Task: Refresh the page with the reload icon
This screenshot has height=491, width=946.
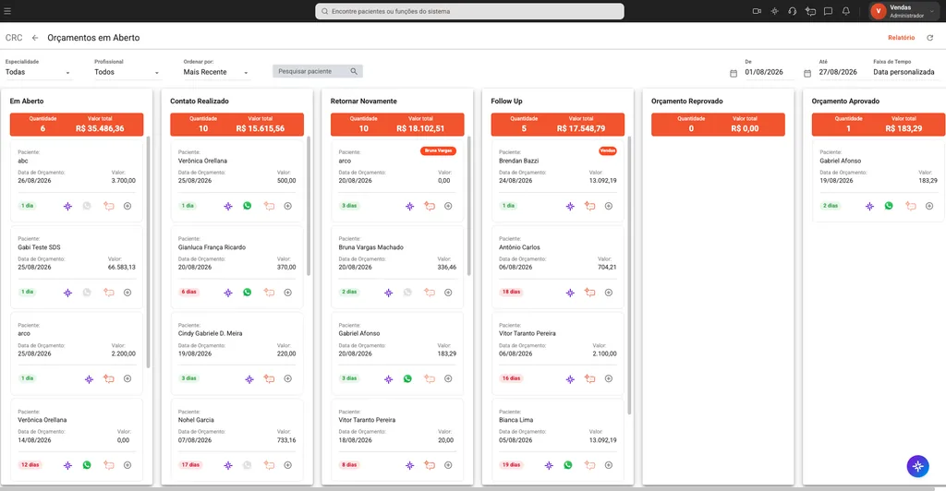Action: tap(929, 37)
